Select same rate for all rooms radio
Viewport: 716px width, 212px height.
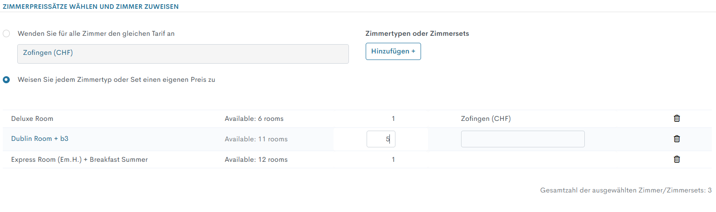(x=7, y=33)
